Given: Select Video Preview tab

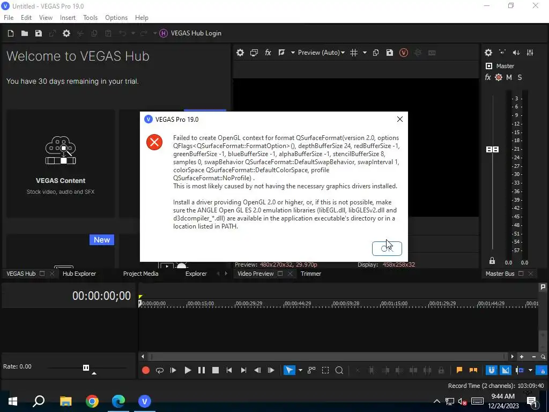Looking at the screenshot, I should [x=256, y=274].
